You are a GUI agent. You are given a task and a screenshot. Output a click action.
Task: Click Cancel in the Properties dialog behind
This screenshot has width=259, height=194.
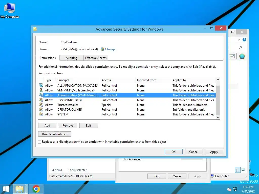coord(177,176)
